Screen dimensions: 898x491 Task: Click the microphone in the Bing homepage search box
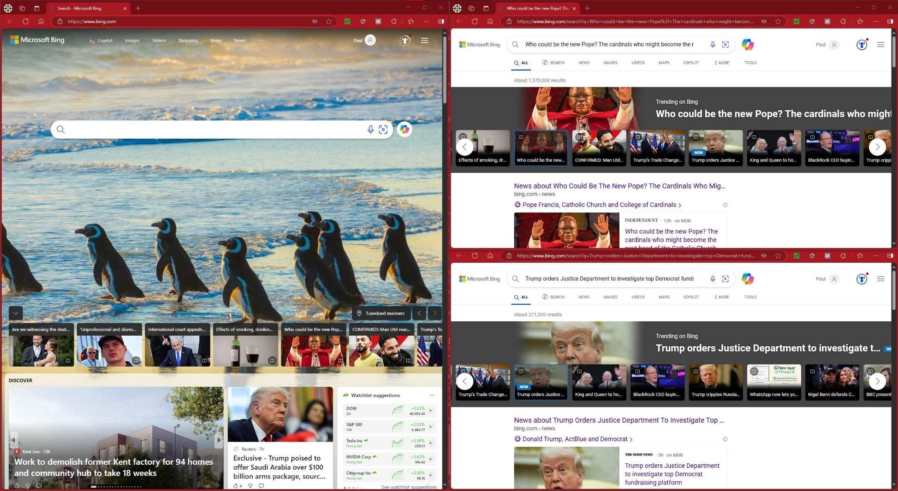tap(370, 130)
